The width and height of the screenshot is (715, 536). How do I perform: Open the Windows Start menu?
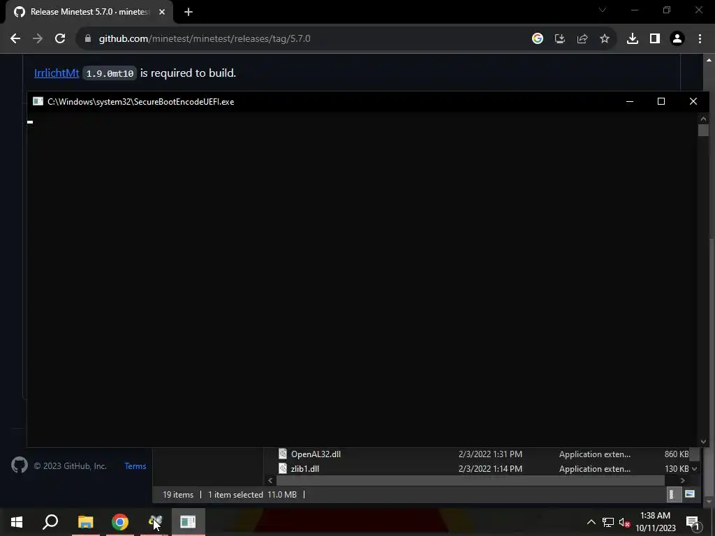tap(17, 522)
